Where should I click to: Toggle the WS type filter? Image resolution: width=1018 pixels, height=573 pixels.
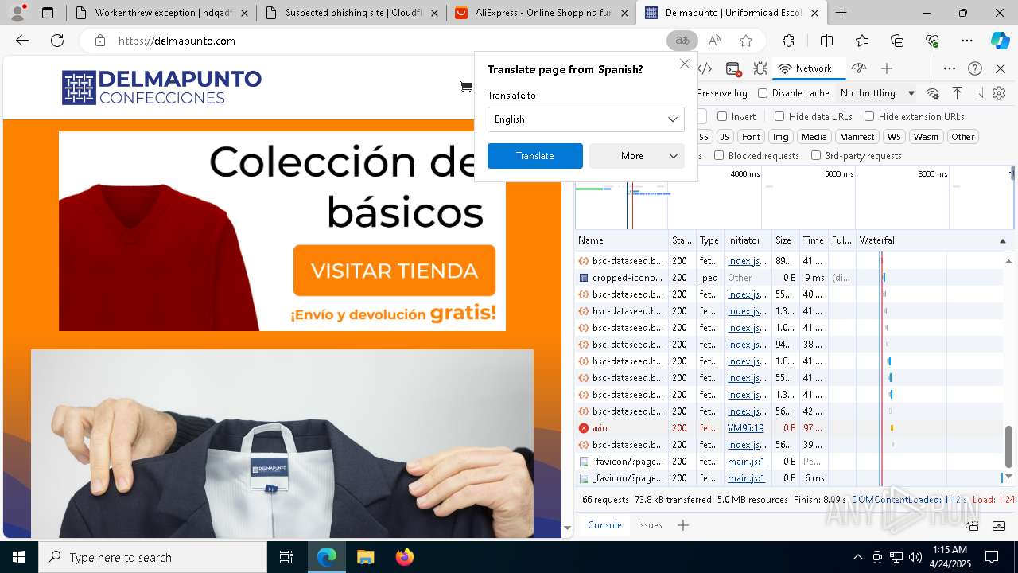894,137
